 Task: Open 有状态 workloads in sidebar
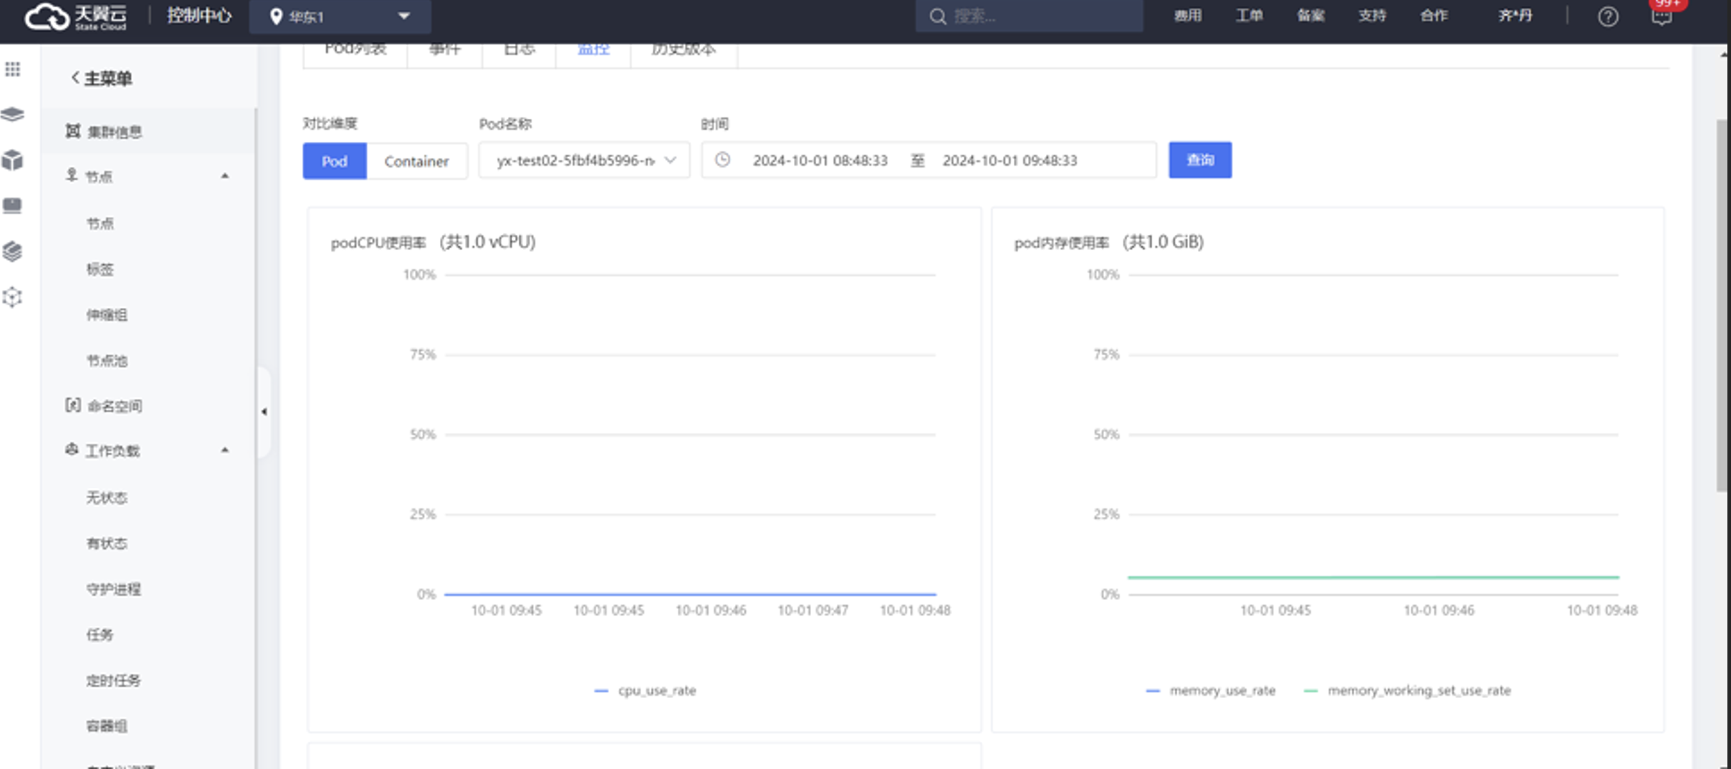pyautogui.click(x=107, y=543)
